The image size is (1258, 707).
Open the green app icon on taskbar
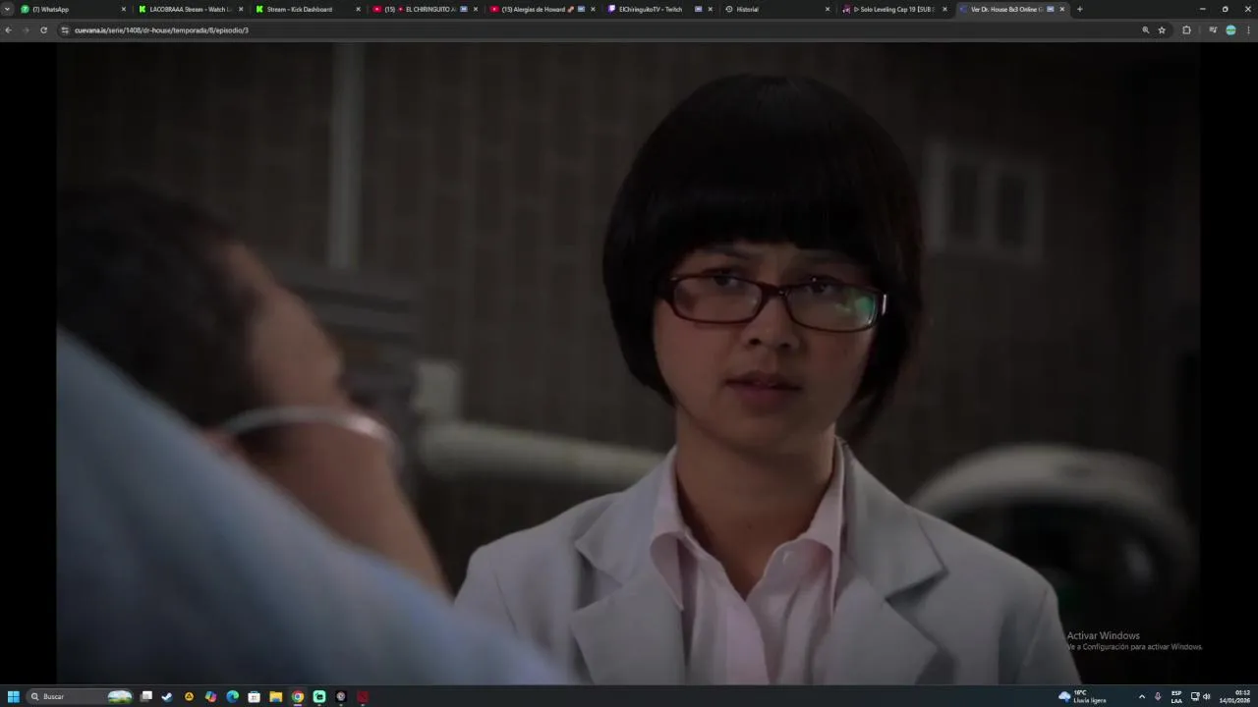pos(319,696)
